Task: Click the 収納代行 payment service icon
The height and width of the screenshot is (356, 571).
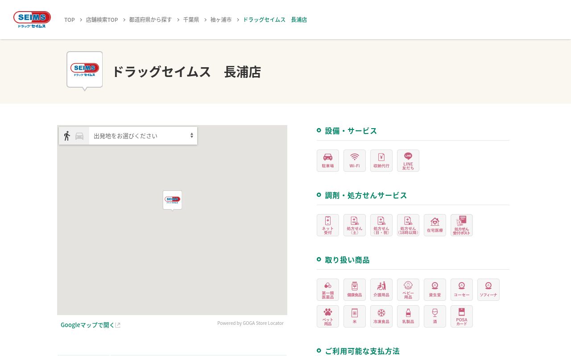Action: pyautogui.click(x=381, y=161)
